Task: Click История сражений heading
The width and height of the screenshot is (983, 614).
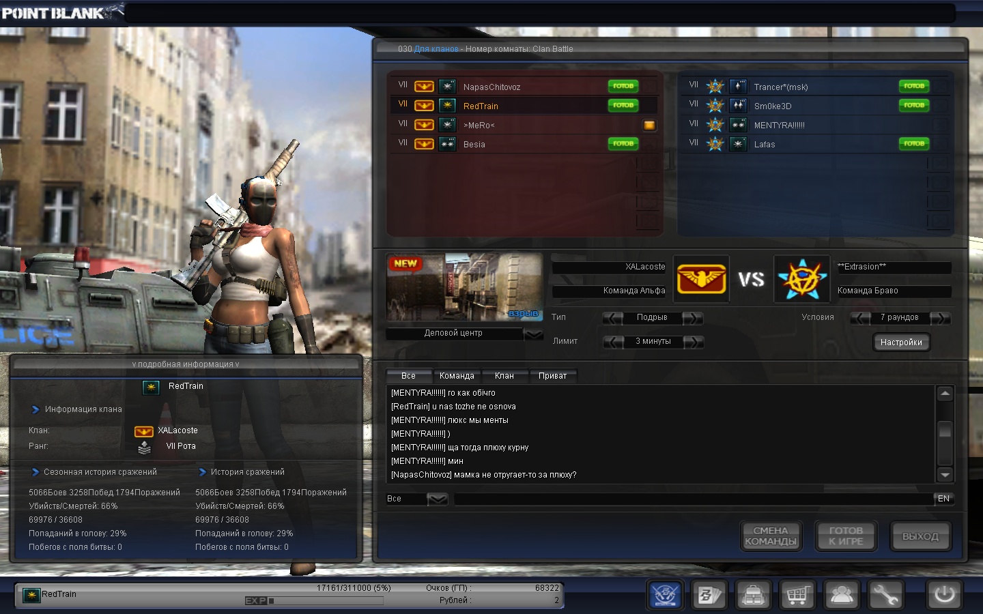Action: (x=248, y=472)
